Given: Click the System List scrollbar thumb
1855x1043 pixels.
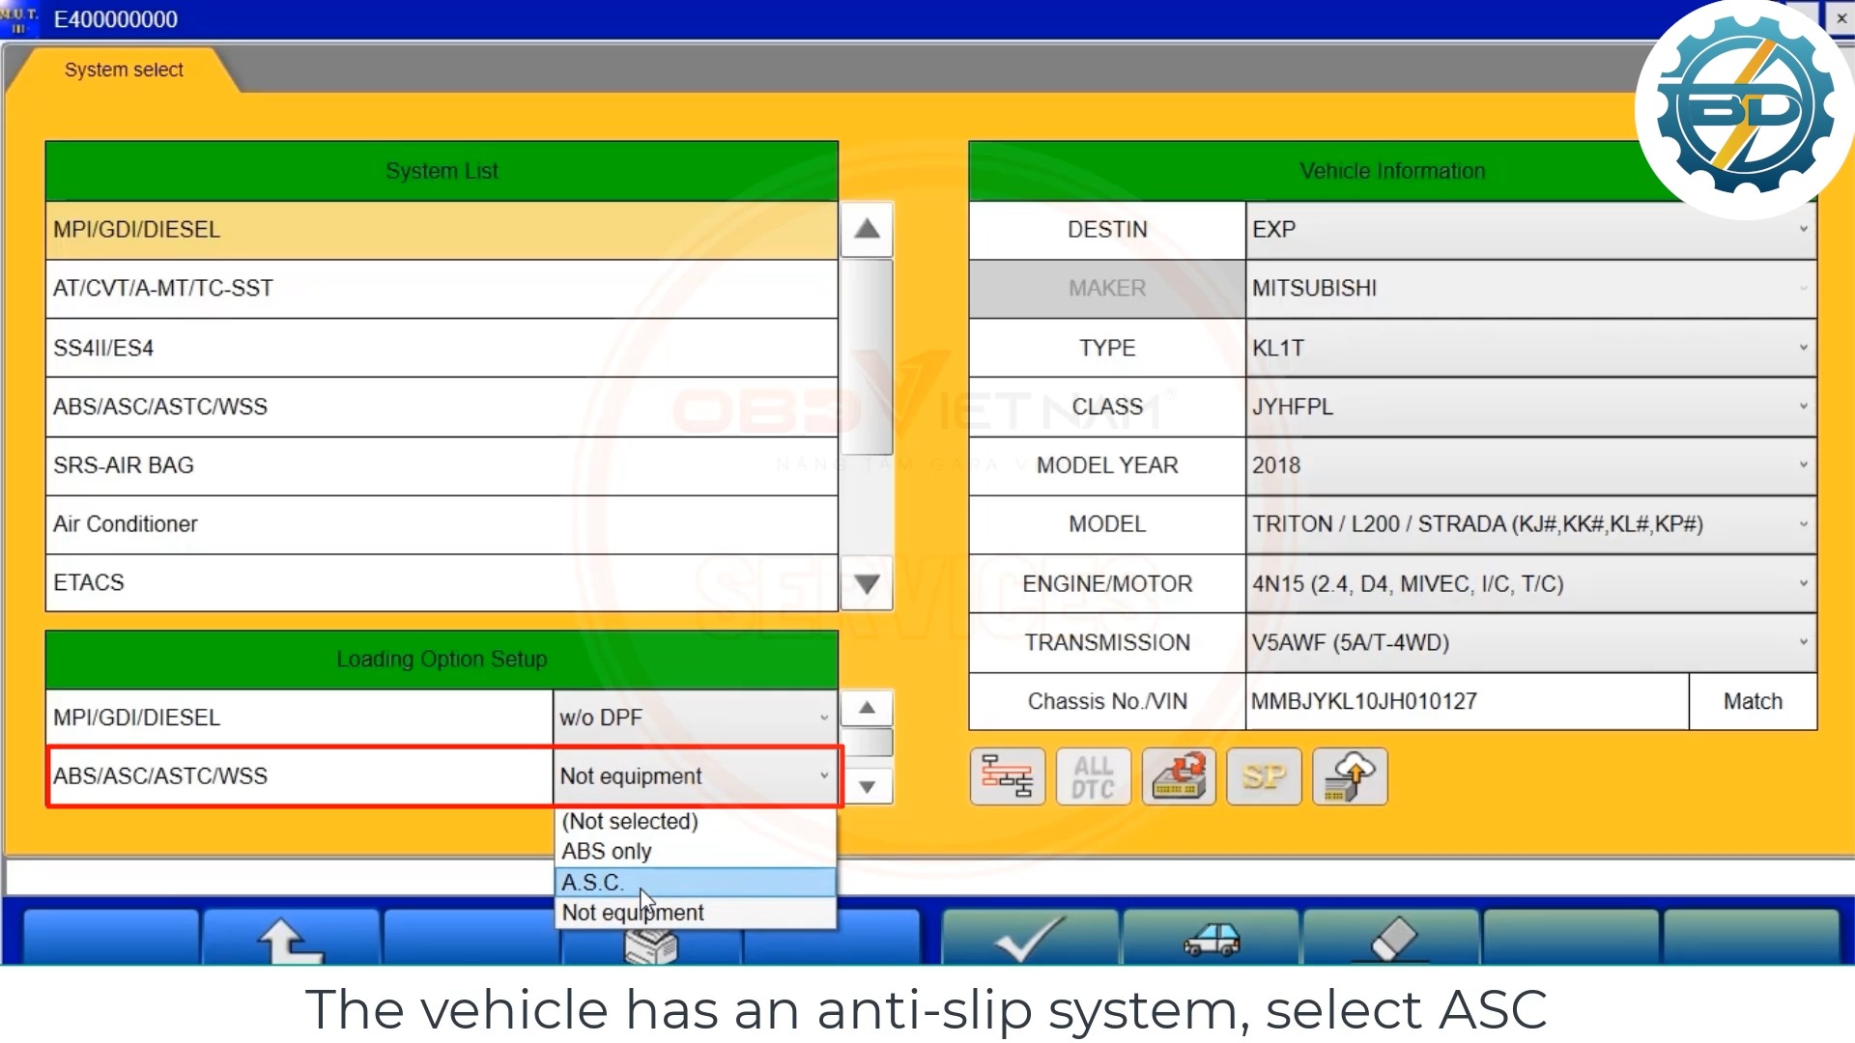Looking at the screenshot, I should [x=867, y=357].
